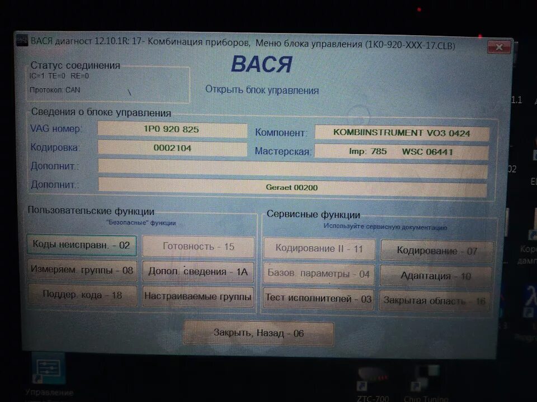
Task: Click the Готовность - 15 button
Action: 198,246
